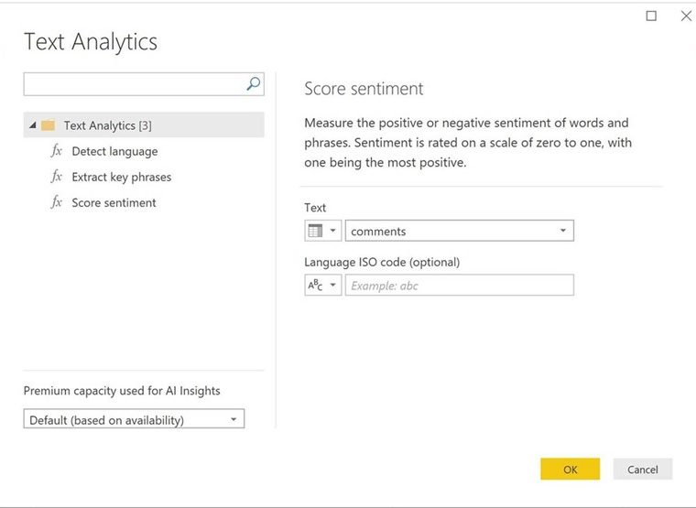Open the arrow beside the table column icon
Image resolution: width=696 pixels, height=508 pixels.
coord(333,232)
